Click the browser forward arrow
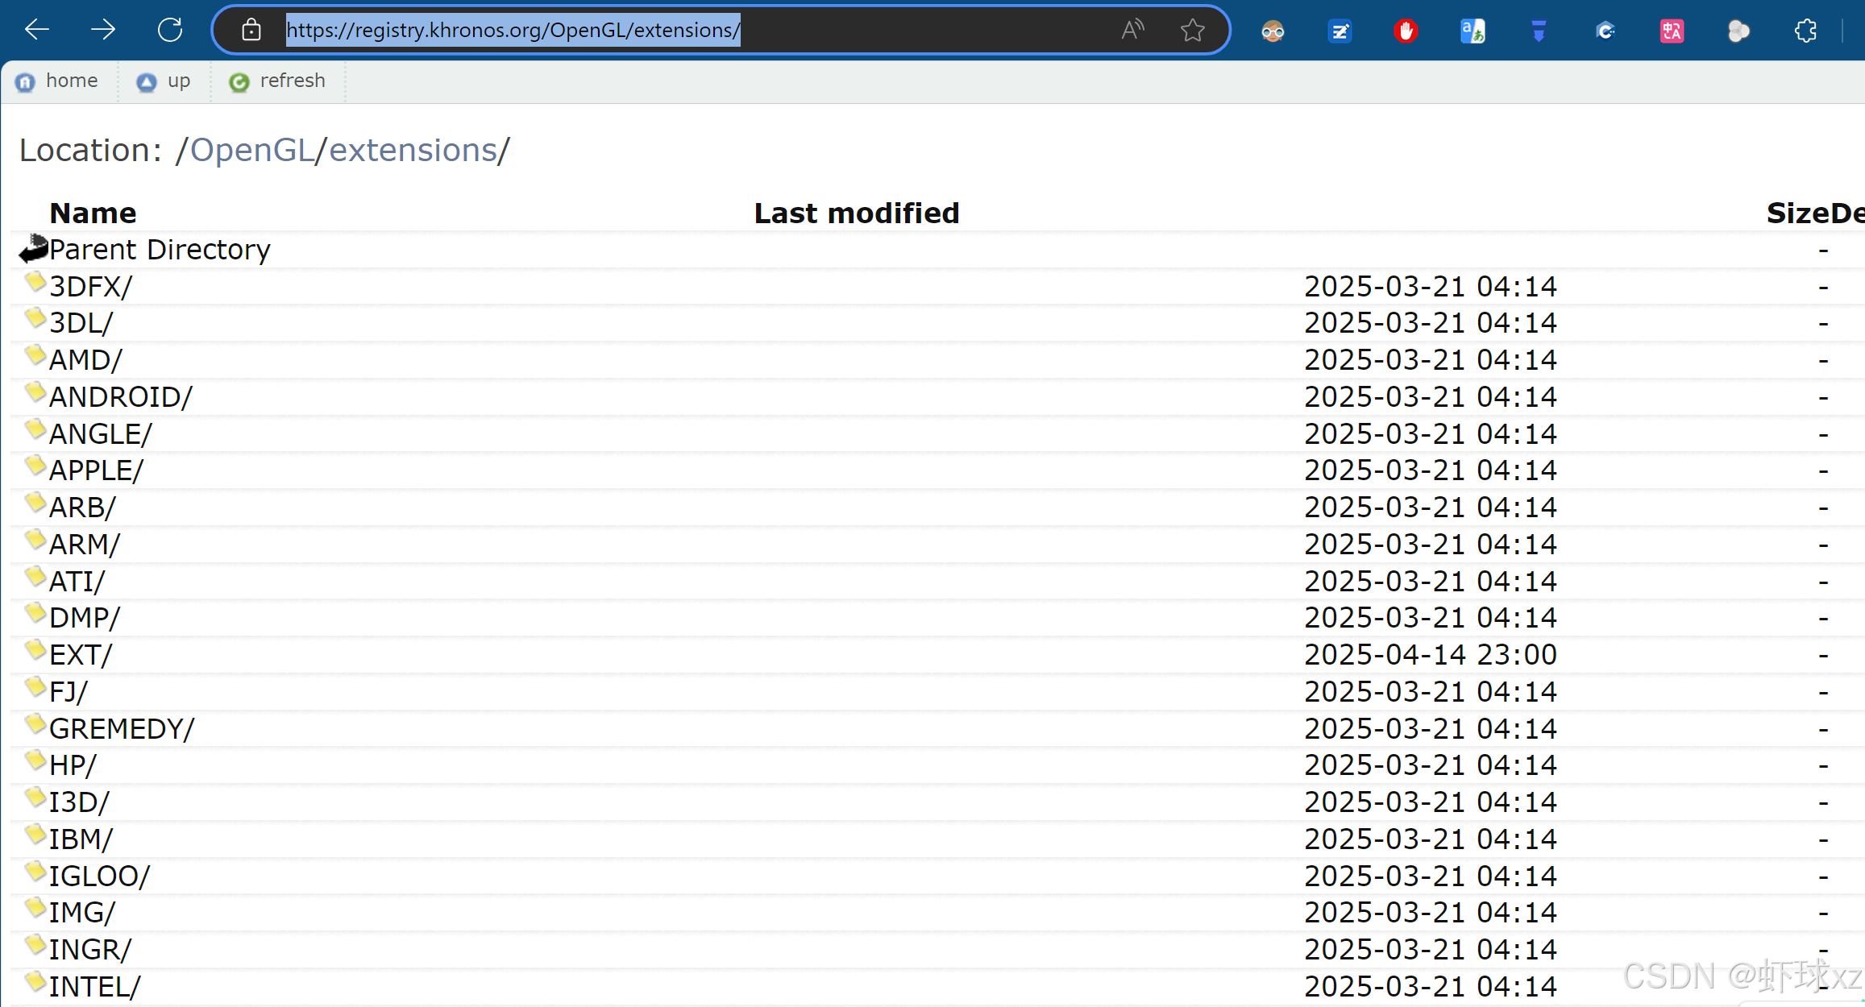This screenshot has height=1007, width=1865. coord(103,31)
